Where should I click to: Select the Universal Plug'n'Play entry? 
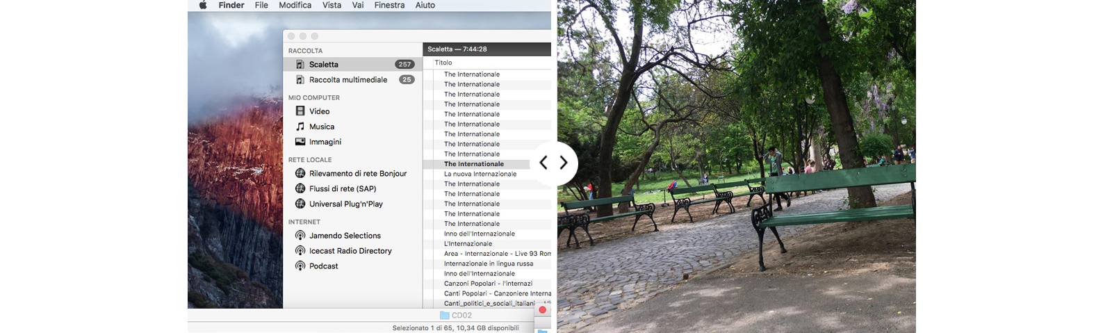pyautogui.click(x=345, y=204)
